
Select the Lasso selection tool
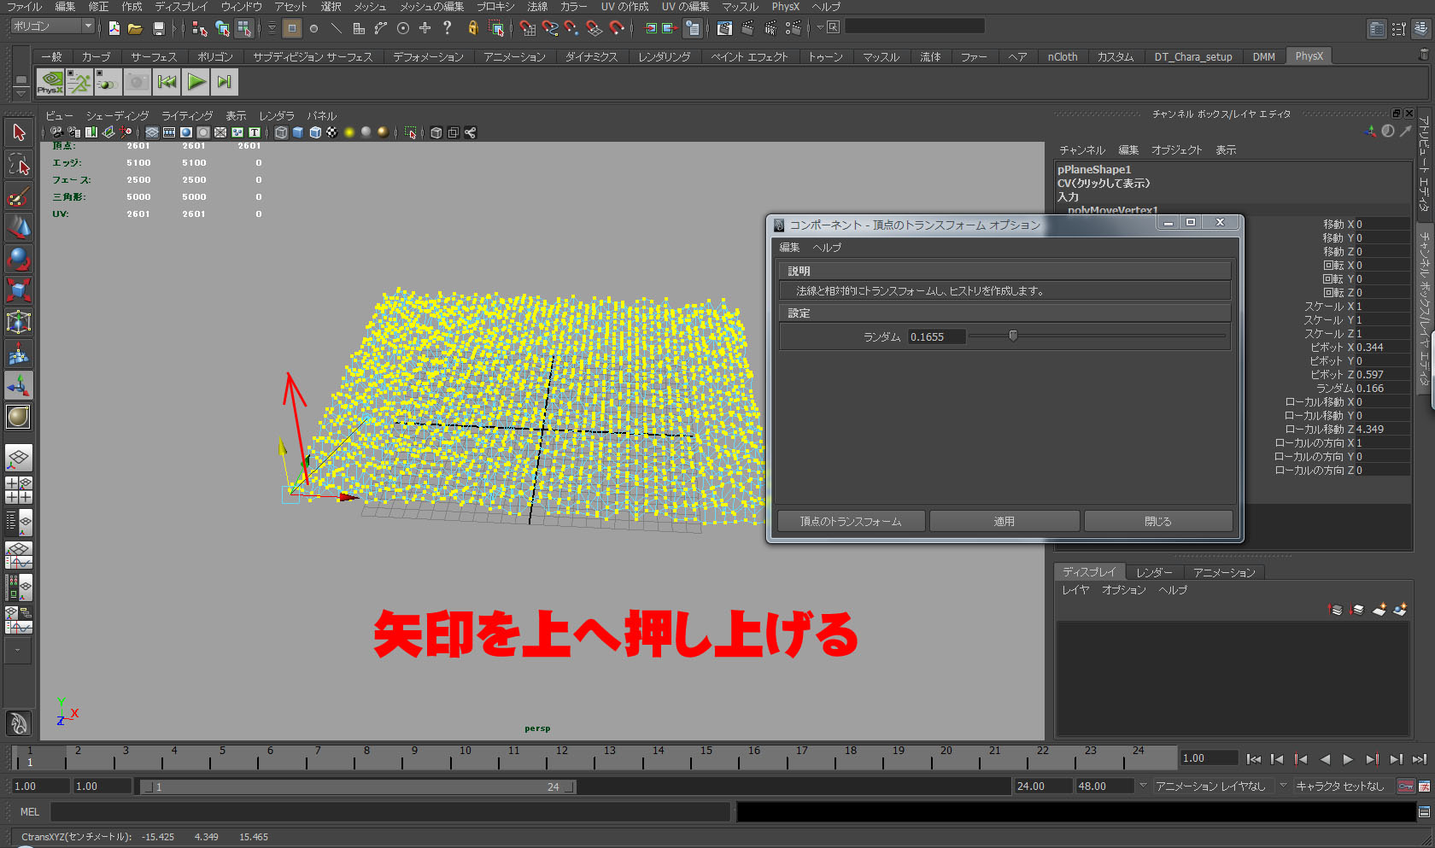(19, 164)
